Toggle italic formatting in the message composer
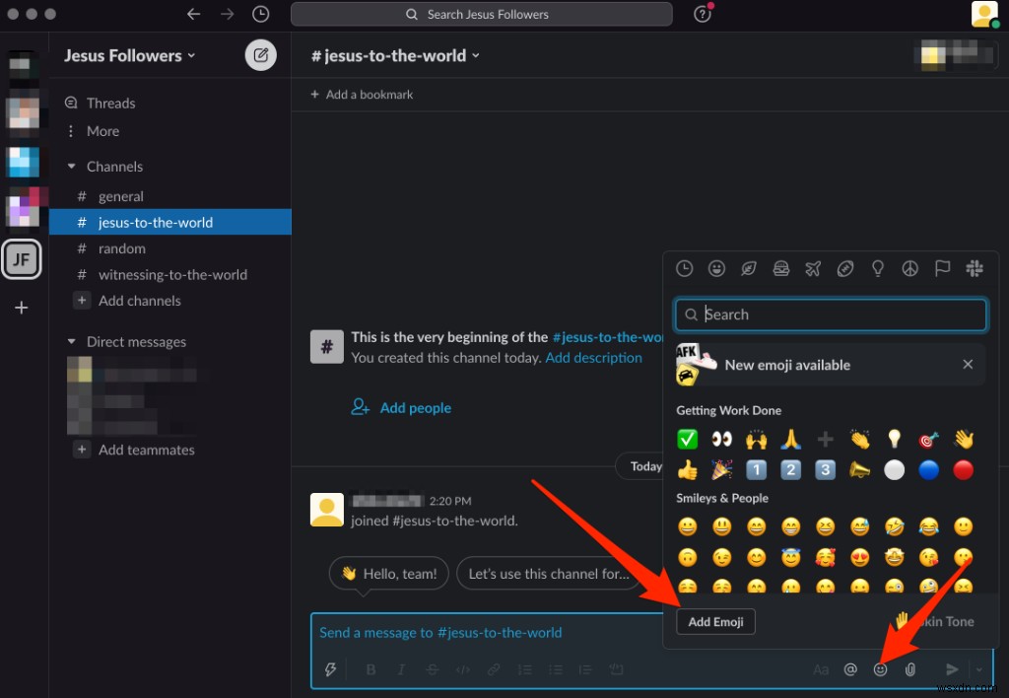This screenshot has height=698, width=1009. pyautogui.click(x=401, y=669)
